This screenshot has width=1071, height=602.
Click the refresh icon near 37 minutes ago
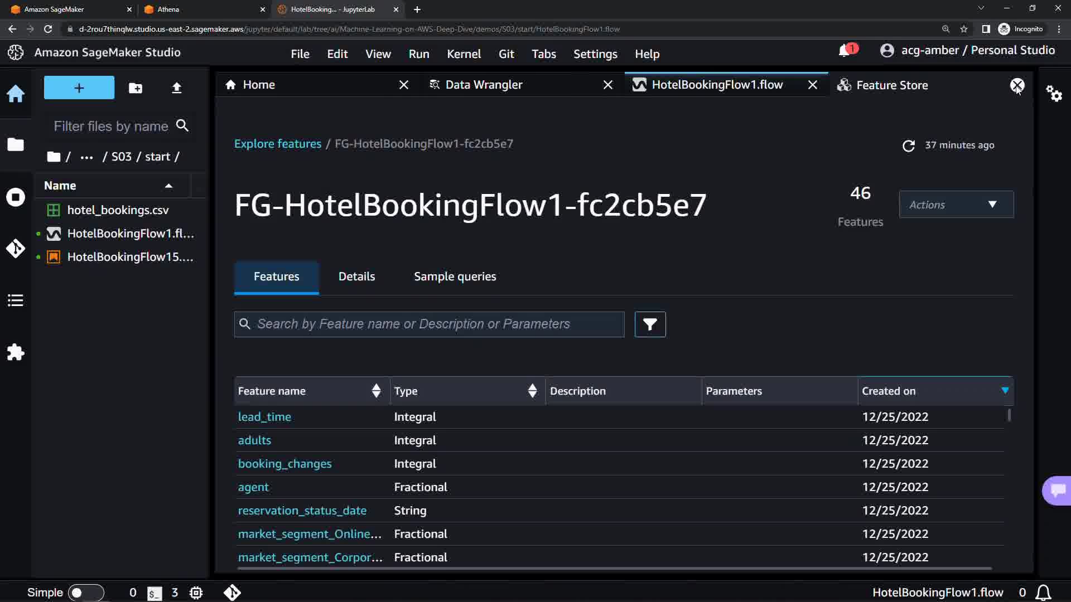(x=909, y=145)
